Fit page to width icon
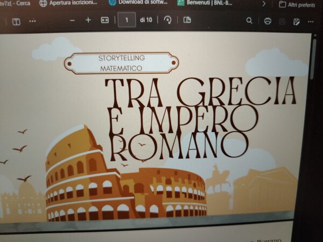This screenshot has height=242, width=323. coord(105,20)
